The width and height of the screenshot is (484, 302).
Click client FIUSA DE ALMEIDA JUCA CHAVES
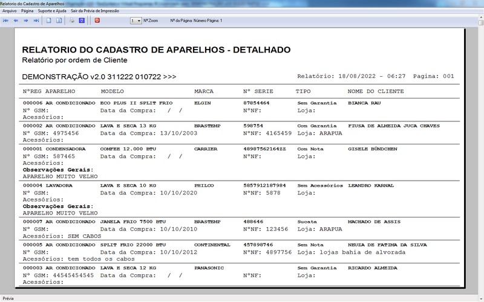(394, 126)
